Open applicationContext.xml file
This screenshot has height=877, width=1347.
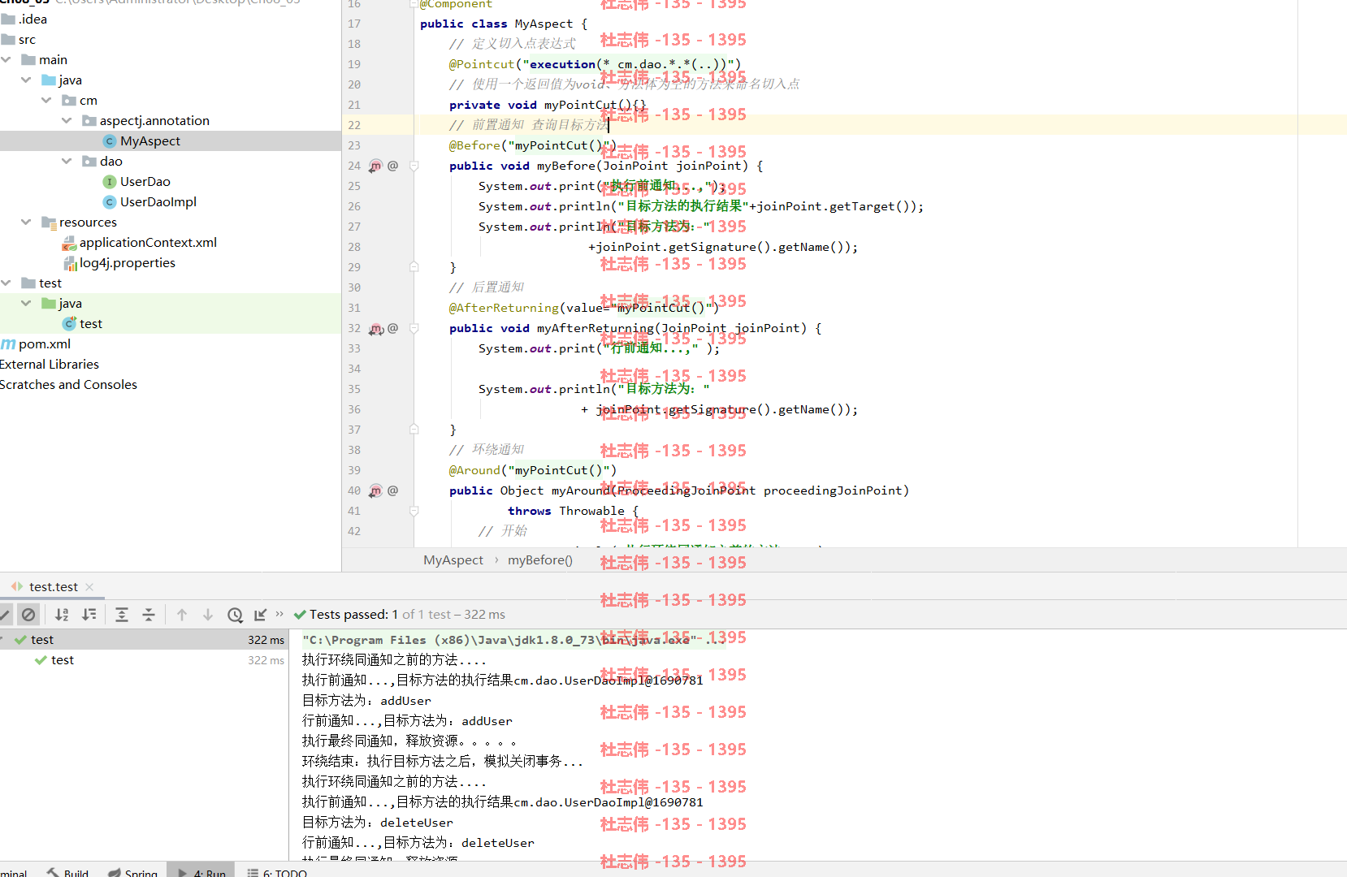point(148,242)
